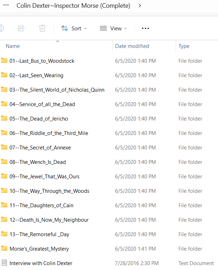The width and height of the screenshot is (218, 270).
Task: Click the 6/5/2020 1:41 PM date cell
Action: (135, 249)
